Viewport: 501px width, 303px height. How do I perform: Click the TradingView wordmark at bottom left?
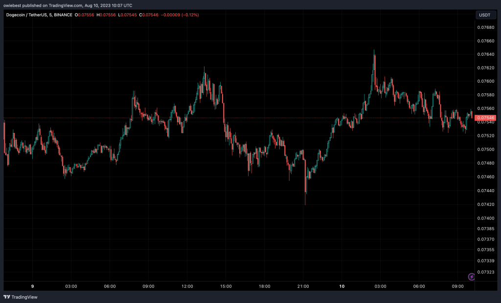tap(24, 297)
